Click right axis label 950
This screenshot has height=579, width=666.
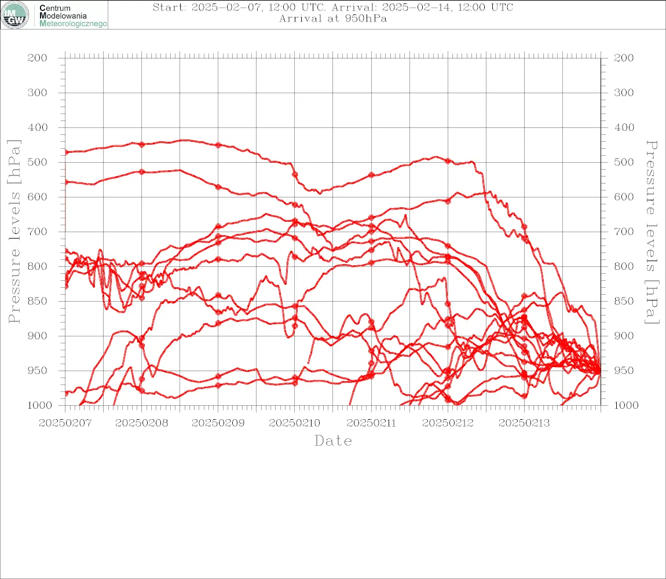(x=624, y=371)
